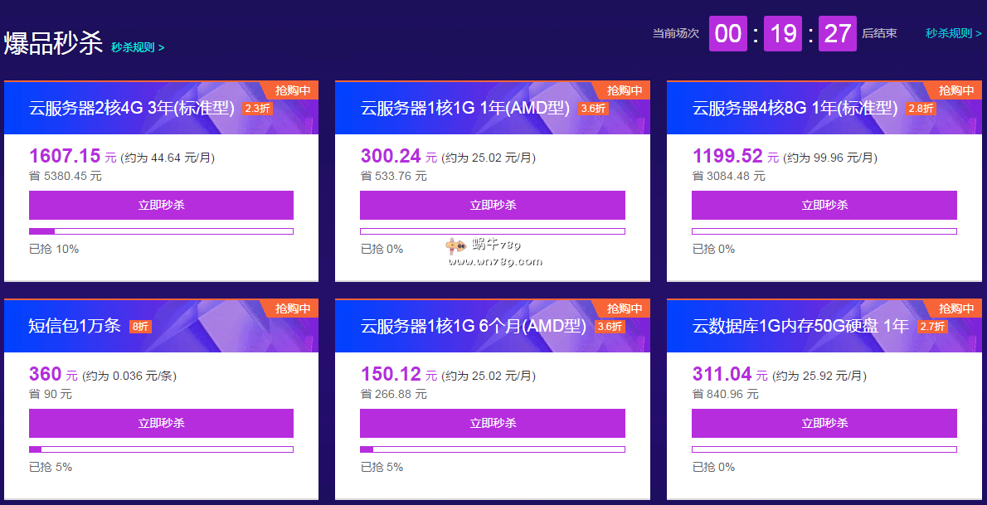The image size is (987, 505).
Task: Open 秒杀规则 link beside 爆品秒杀 heading
Action: 138,47
